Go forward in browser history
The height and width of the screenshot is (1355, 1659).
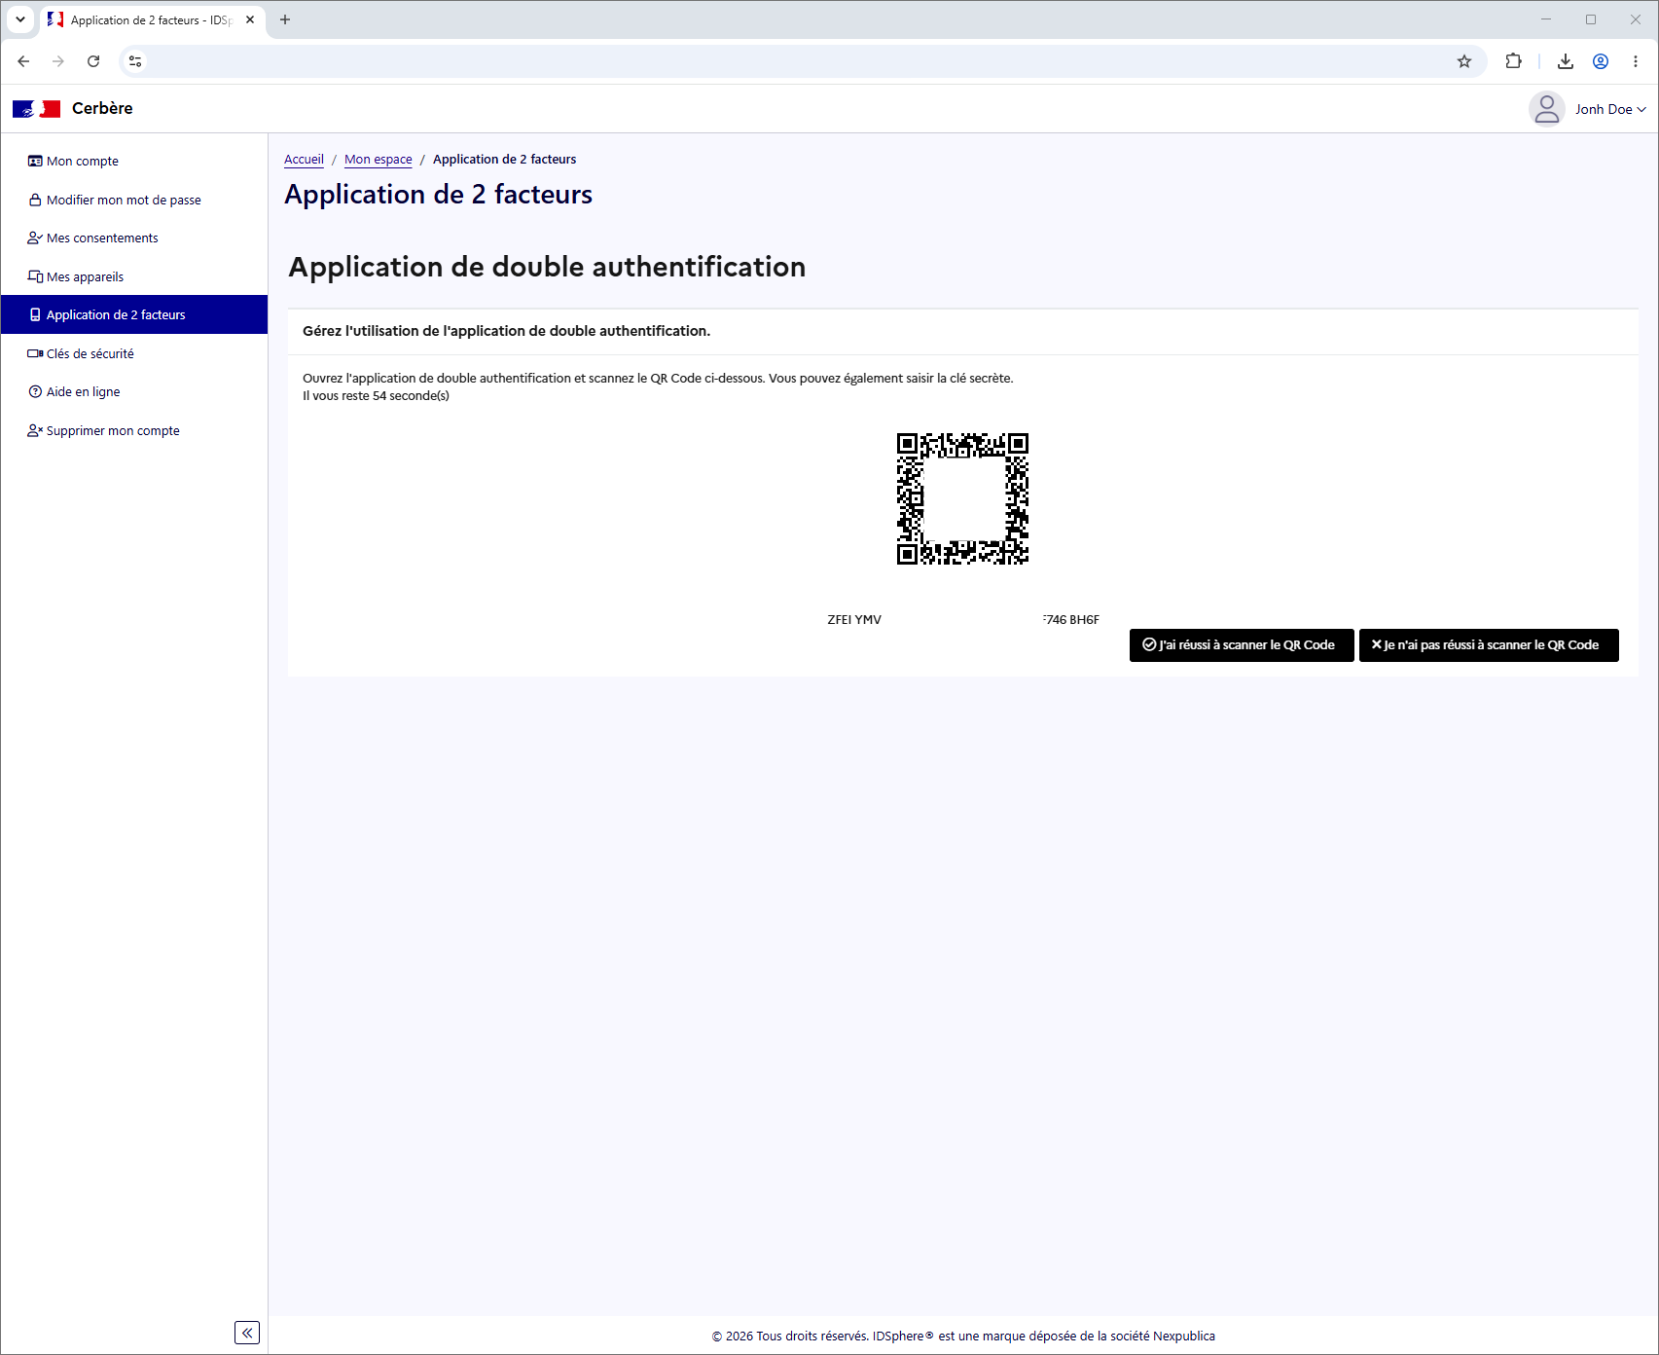coord(58,61)
